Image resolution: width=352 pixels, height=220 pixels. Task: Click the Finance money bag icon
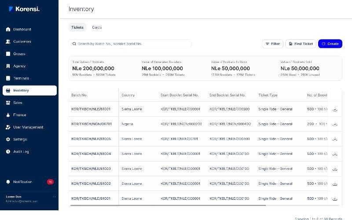click(x=8, y=115)
